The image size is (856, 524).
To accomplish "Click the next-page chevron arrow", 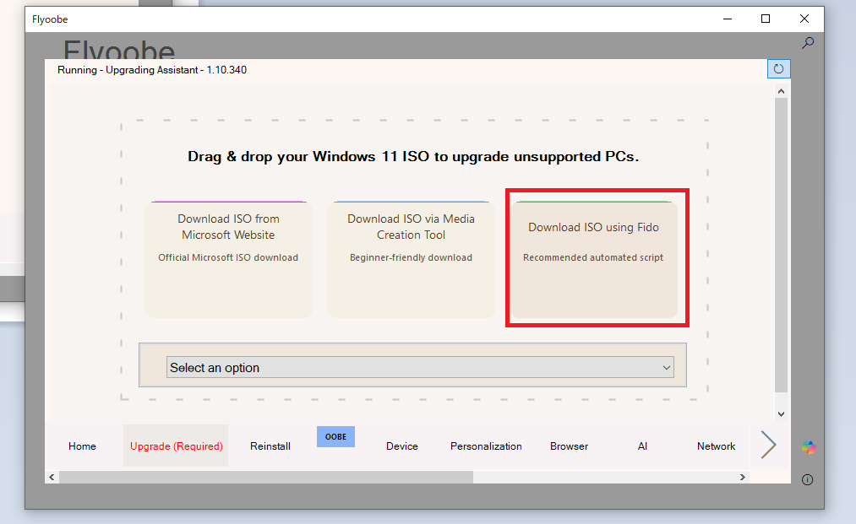I will coord(767,445).
